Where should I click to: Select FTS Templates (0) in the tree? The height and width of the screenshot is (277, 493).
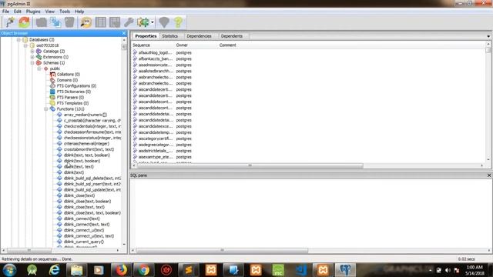coord(72,103)
